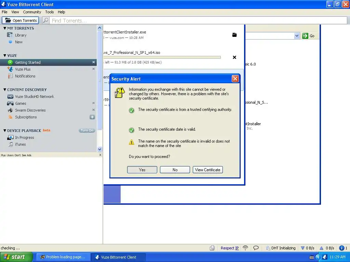Click Yes to proceed in Security Alert
The image size is (350, 262).
[142, 170]
